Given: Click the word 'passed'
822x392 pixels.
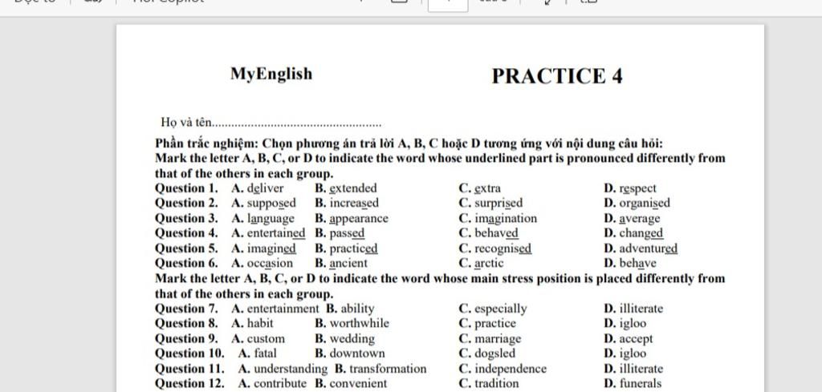Looking at the screenshot, I should click(347, 233).
